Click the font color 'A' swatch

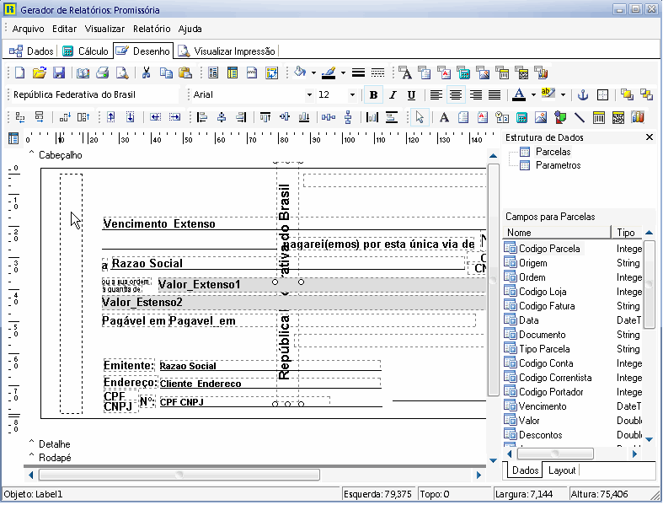[519, 94]
